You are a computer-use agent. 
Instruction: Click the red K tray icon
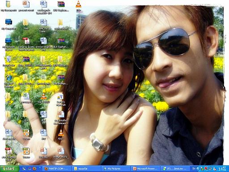click(x=206, y=169)
